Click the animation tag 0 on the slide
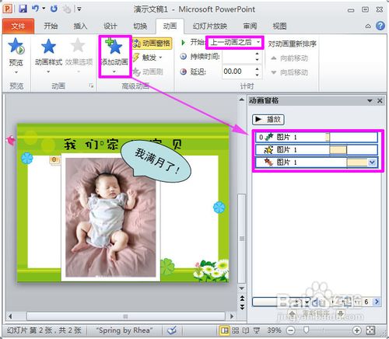The height and width of the screenshot is (339, 389). (54, 159)
